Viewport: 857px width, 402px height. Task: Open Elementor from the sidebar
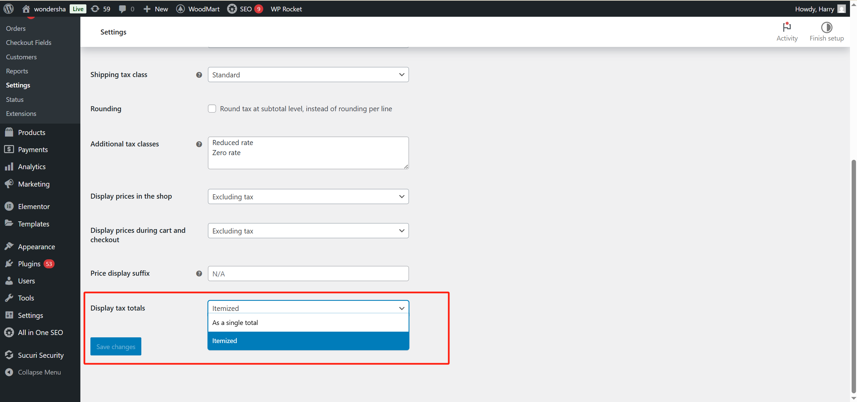(x=33, y=206)
